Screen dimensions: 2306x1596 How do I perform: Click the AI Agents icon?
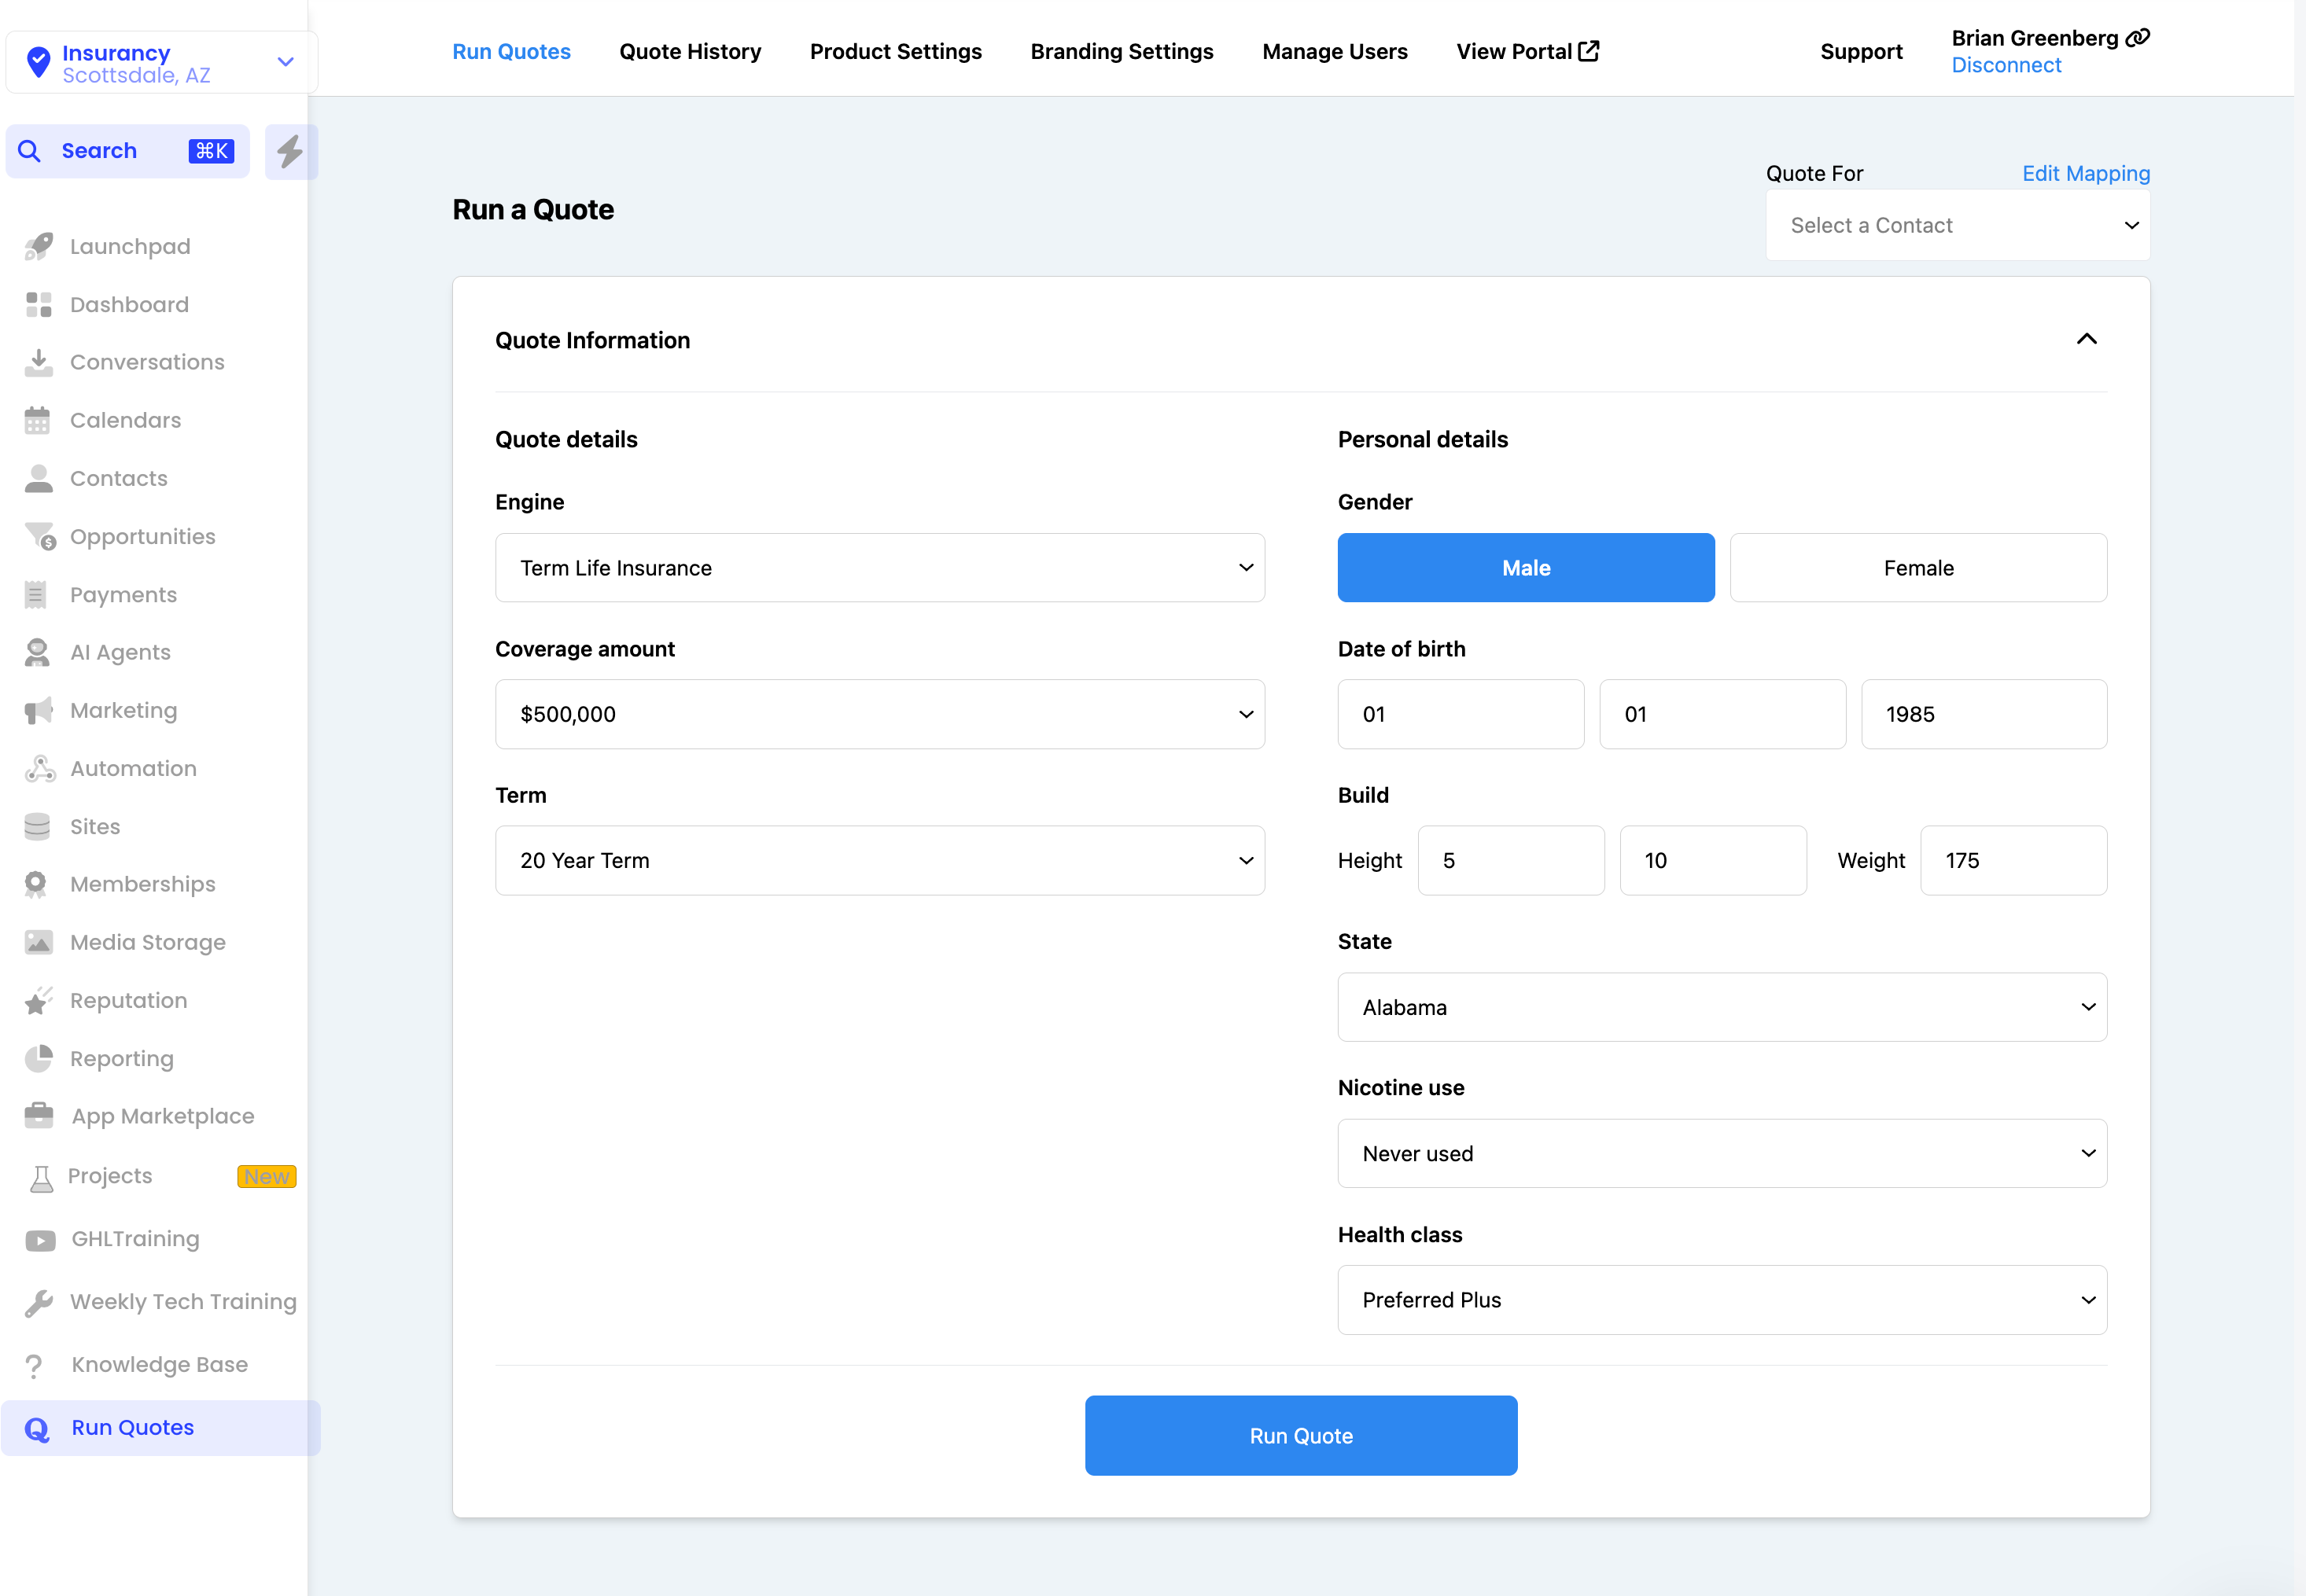tap(37, 653)
